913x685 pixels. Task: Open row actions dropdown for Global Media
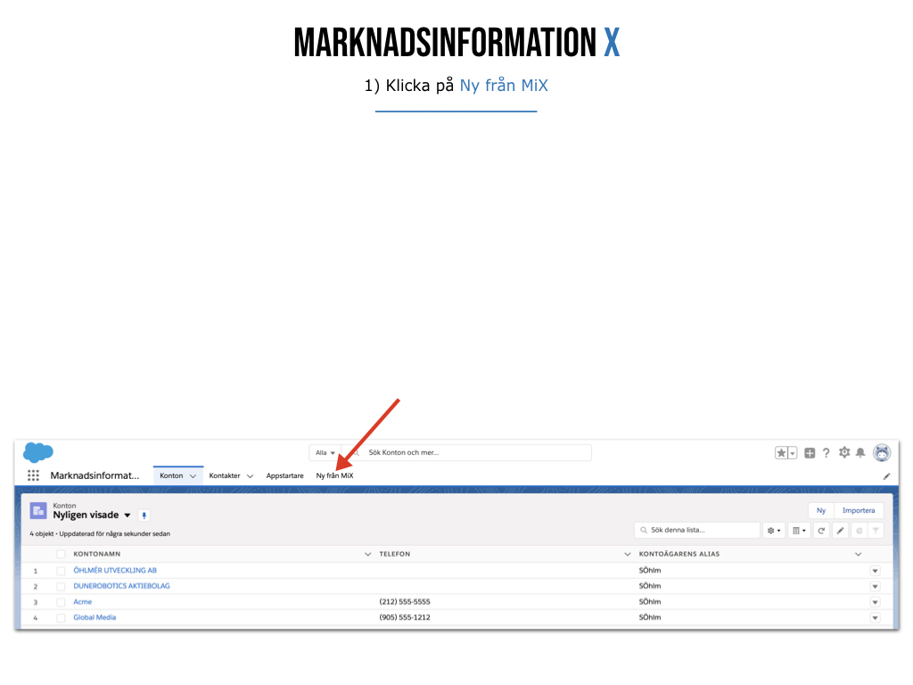(x=875, y=617)
